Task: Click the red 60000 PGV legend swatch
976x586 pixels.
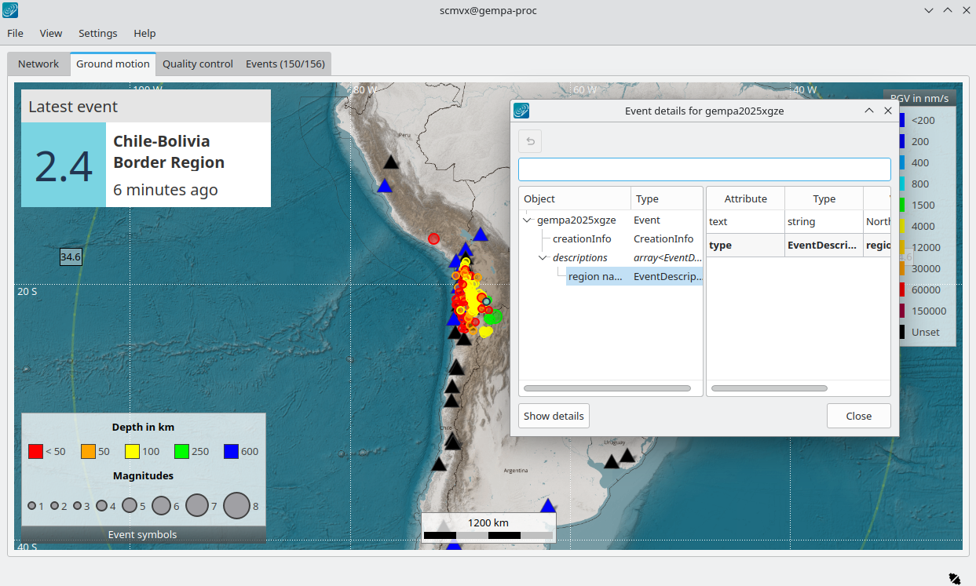Action: [x=901, y=290]
